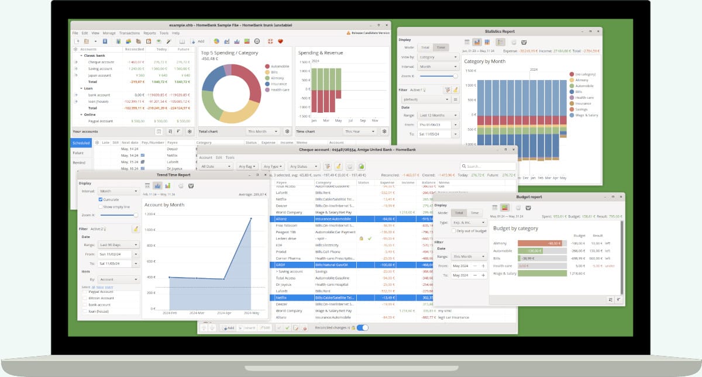Click the gear icon in Accounts column header
This screenshot has width=702, height=377.
click(x=75, y=50)
